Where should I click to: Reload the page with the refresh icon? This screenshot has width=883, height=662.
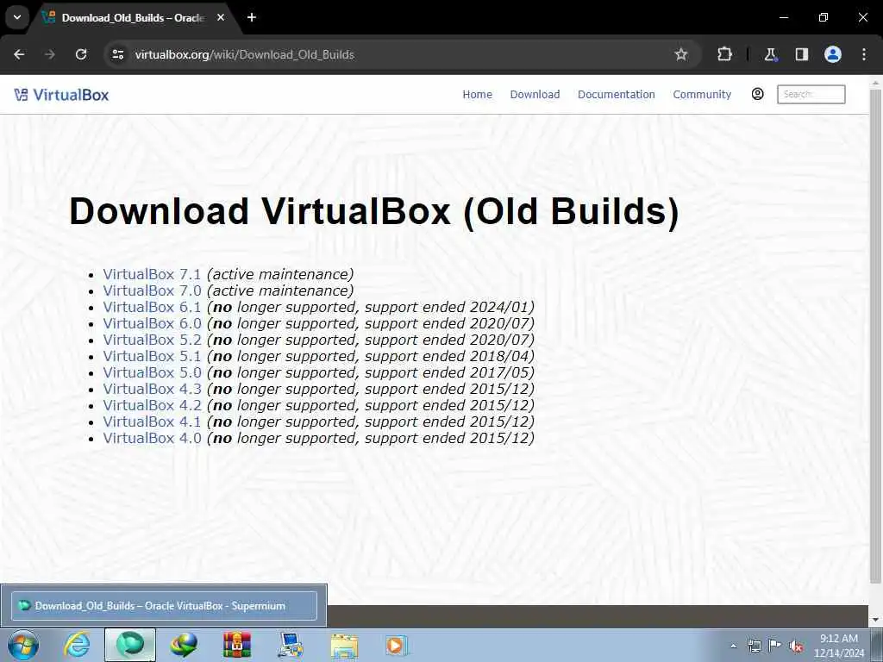[81, 54]
